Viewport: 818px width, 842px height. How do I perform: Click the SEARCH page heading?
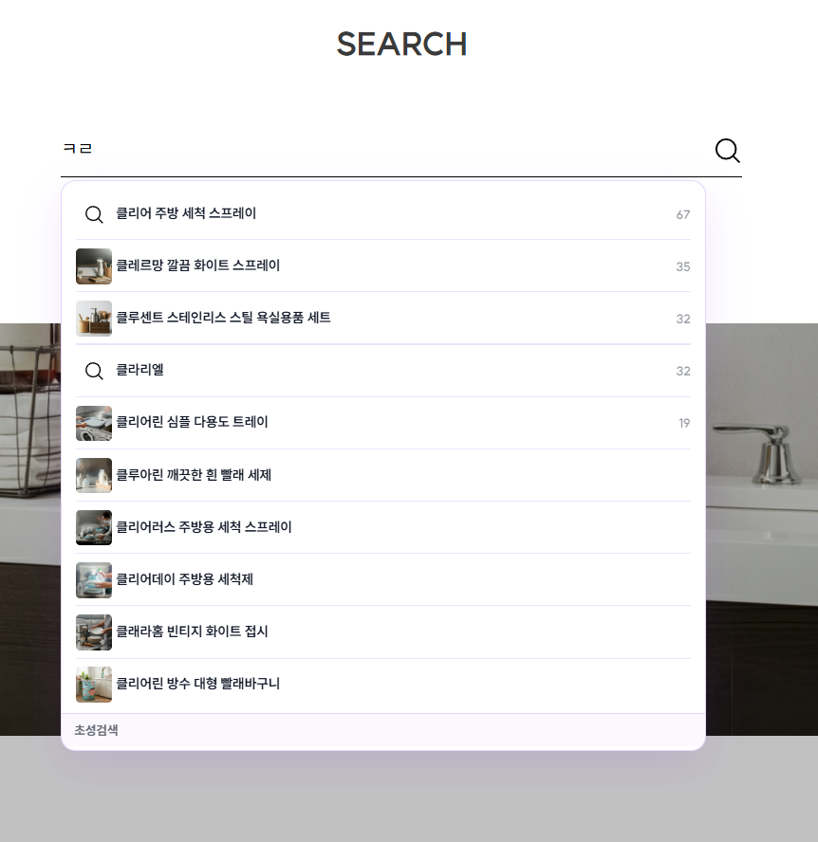point(401,45)
